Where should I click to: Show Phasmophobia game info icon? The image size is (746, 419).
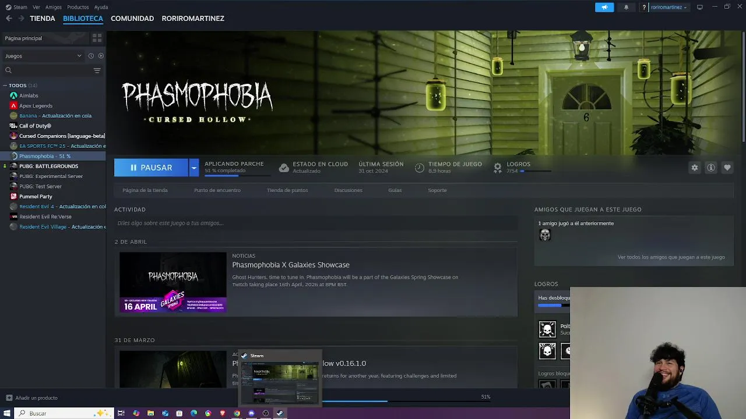point(710,168)
